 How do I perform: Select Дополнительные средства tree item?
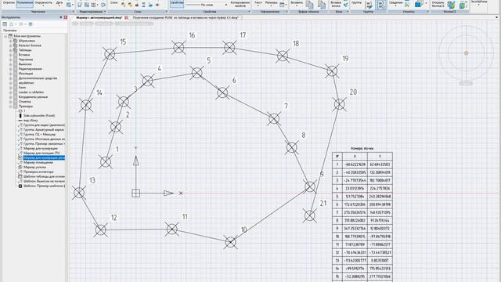[38, 78]
